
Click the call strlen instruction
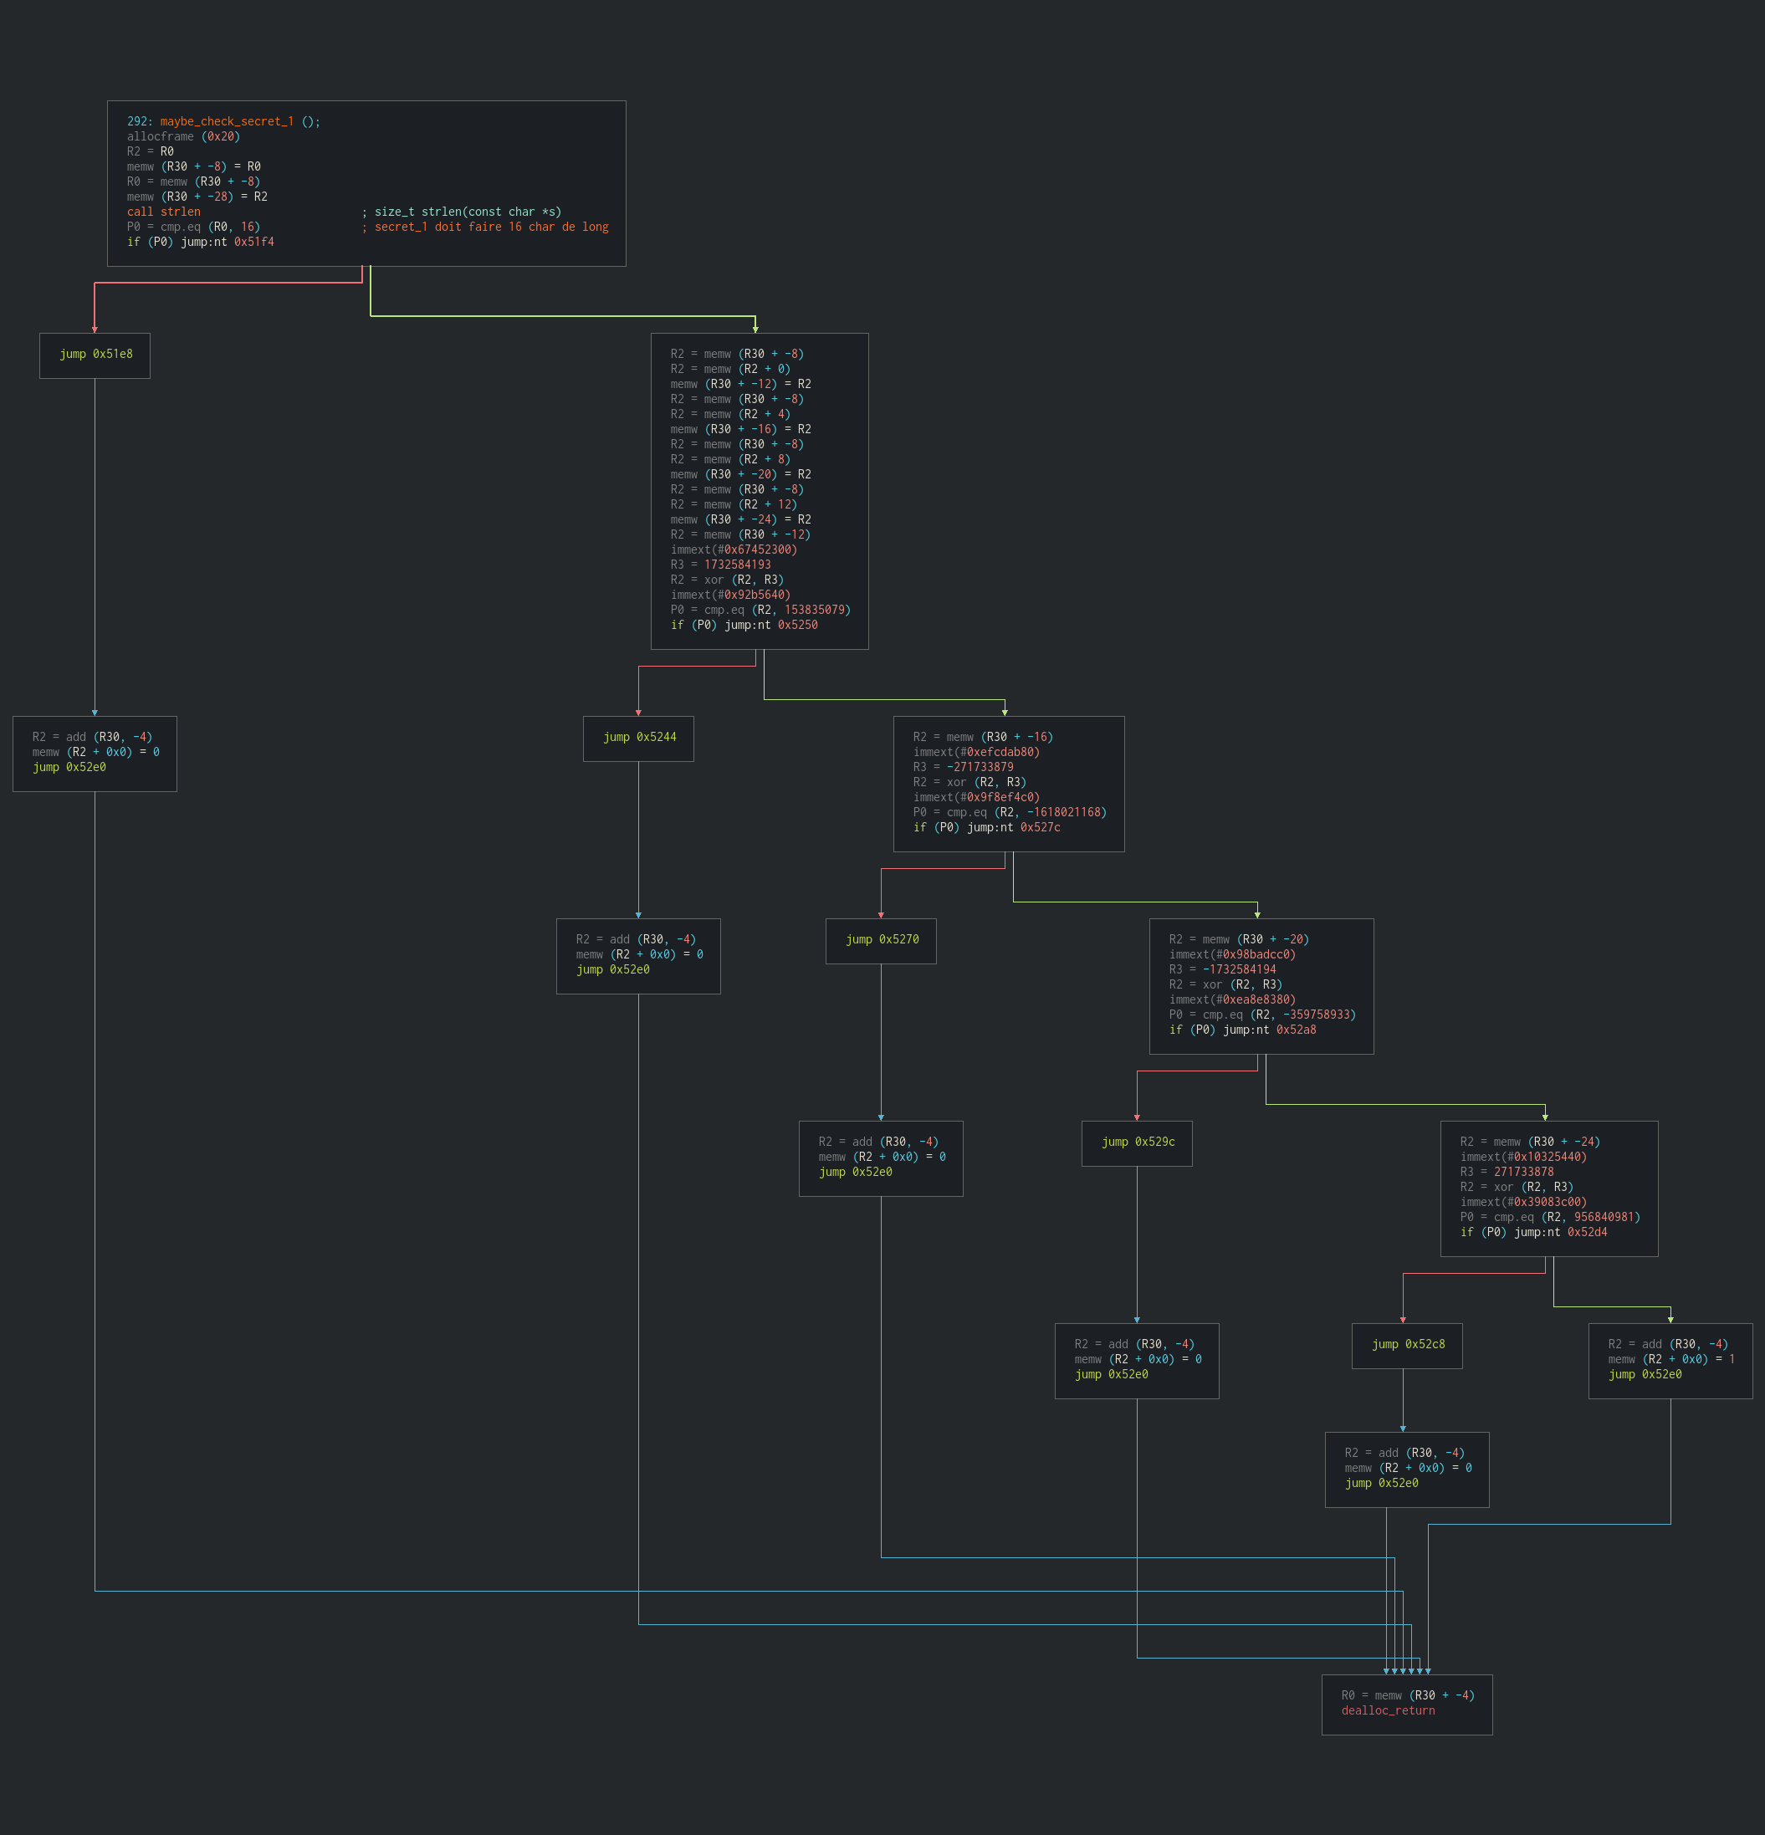(x=164, y=212)
